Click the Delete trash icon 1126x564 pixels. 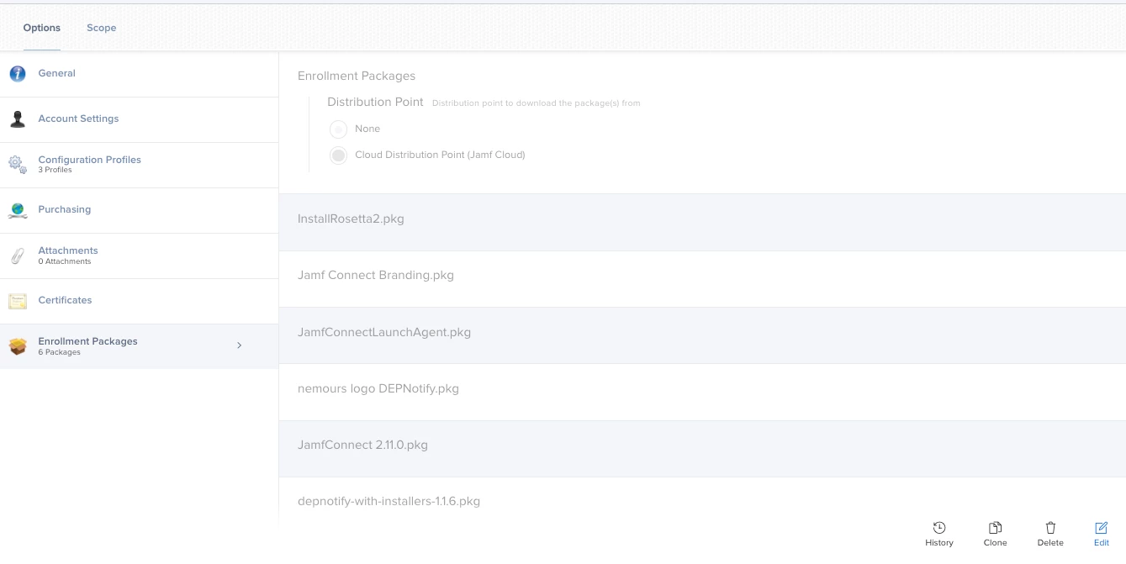(x=1050, y=528)
